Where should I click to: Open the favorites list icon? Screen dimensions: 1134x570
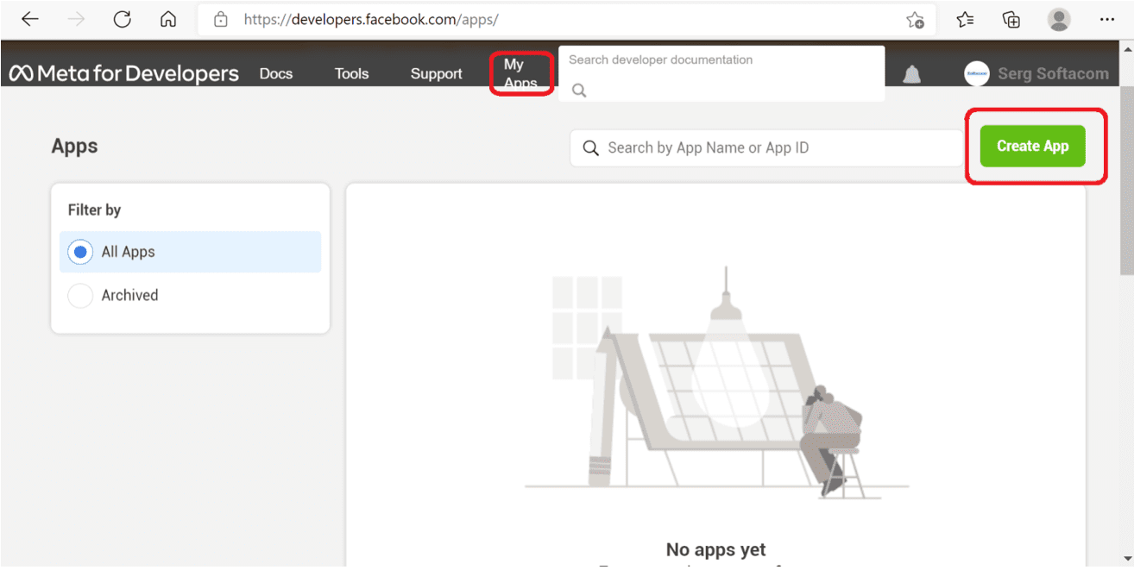coord(966,19)
